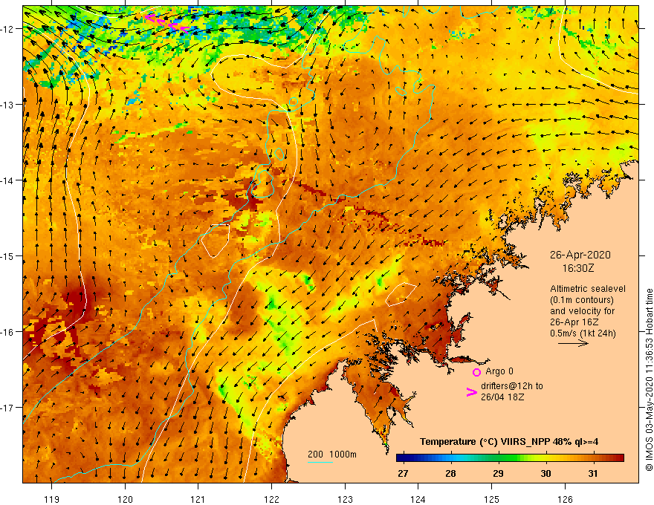Click the magenta Argo 0 circle marker

pos(476,372)
